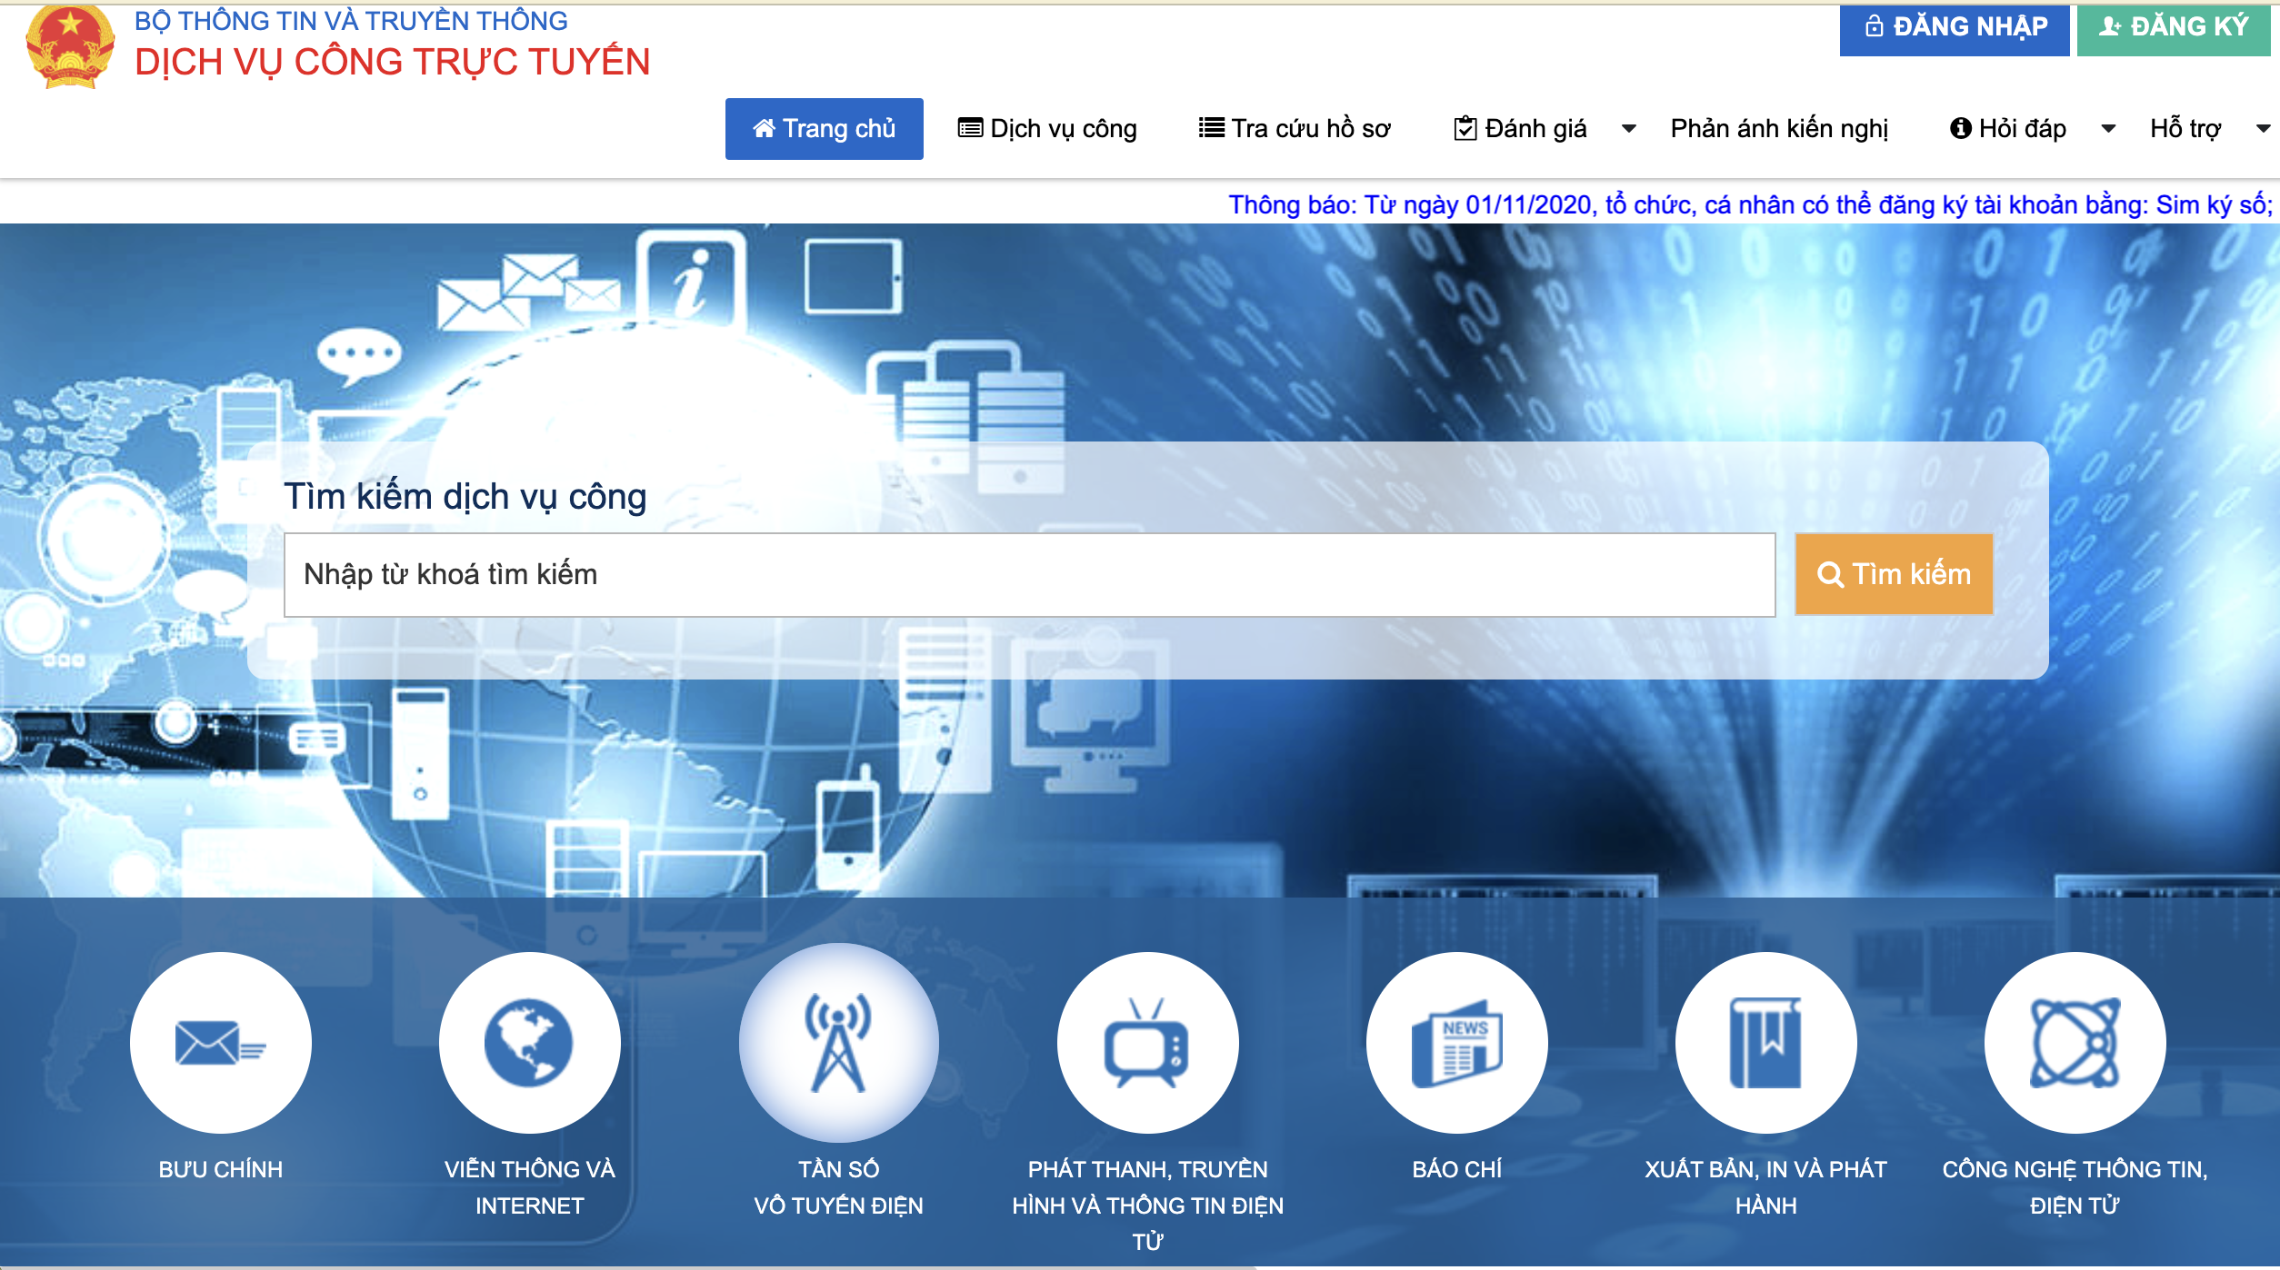Open Viễn thông và Internet globe icon
Image resolution: width=2280 pixels, height=1270 pixels.
coord(529,1043)
